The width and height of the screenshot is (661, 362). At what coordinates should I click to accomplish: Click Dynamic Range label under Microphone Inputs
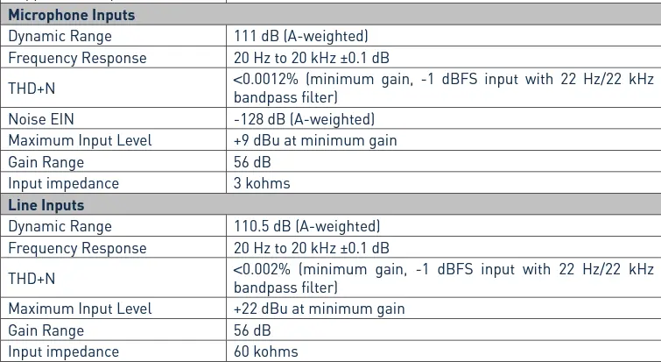[x=60, y=37]
